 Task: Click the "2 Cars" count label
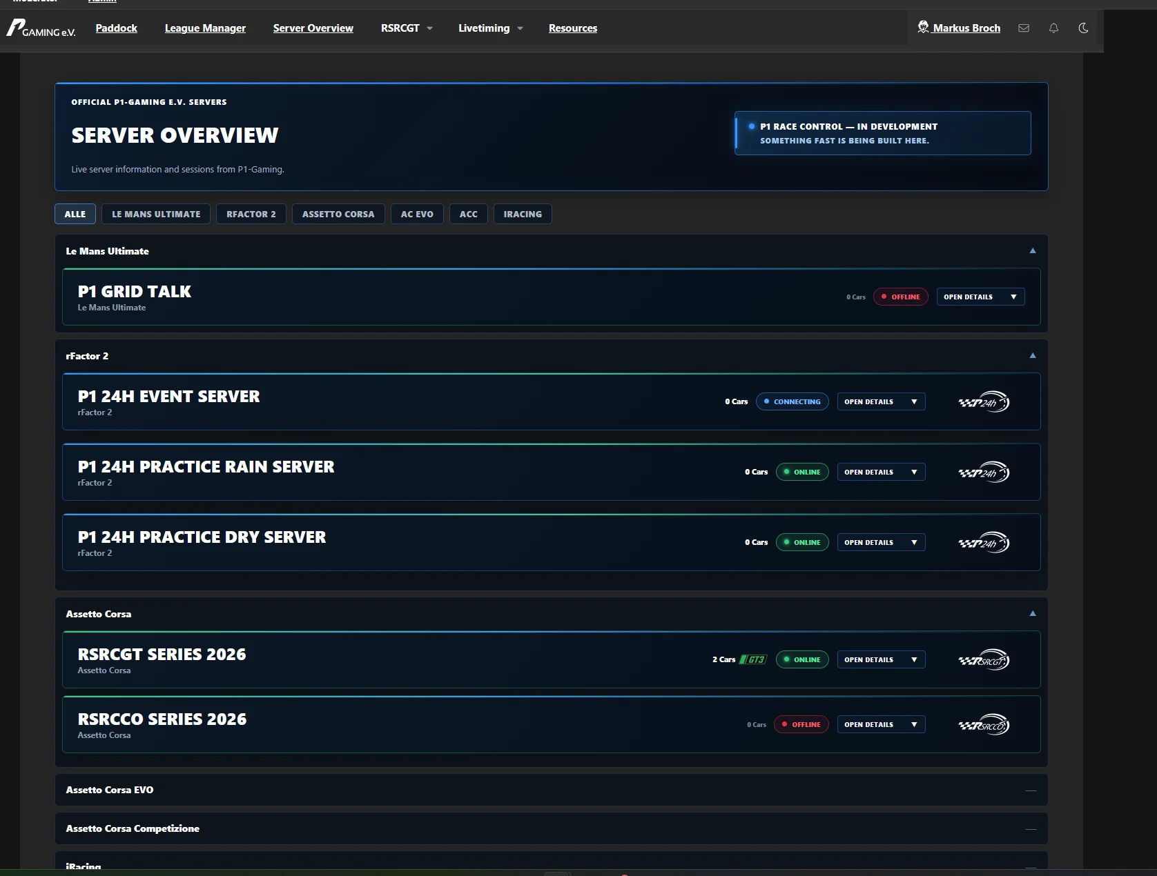tap(724, 659)
